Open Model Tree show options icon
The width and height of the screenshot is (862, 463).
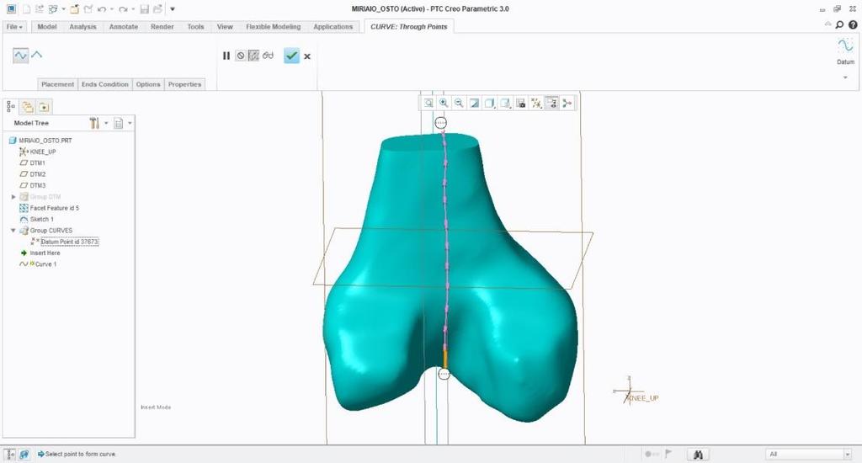[x=118, y=123]
